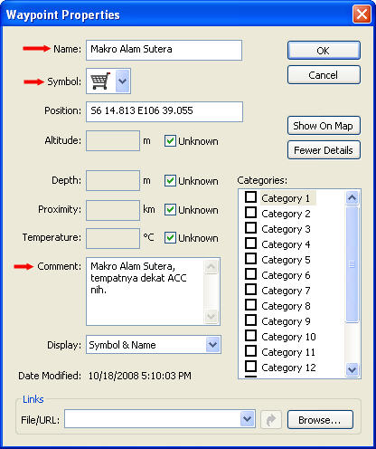Check the Category 2 checkbox
Screen dimensions: 376x449
250,213
